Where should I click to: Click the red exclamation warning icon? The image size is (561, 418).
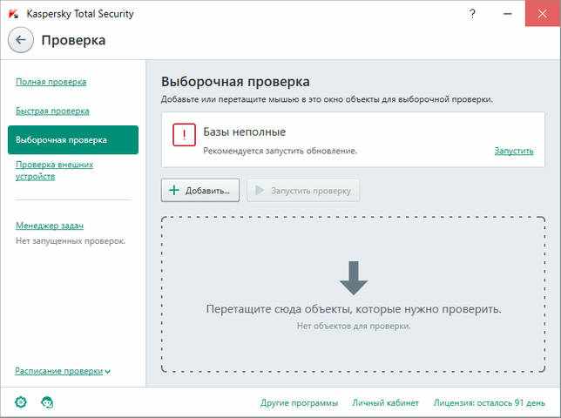185,135
